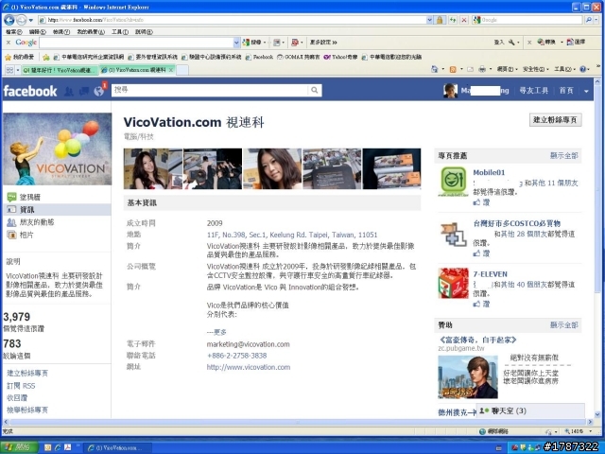Open the 安全性 command bar dropdown
605x454 pixels.
(536, 69)
